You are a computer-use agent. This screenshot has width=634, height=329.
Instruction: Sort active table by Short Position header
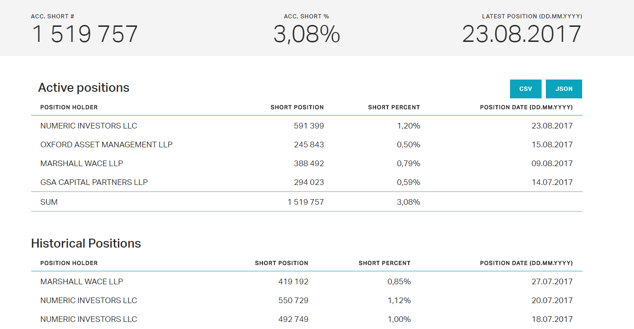tap(297, 107)
